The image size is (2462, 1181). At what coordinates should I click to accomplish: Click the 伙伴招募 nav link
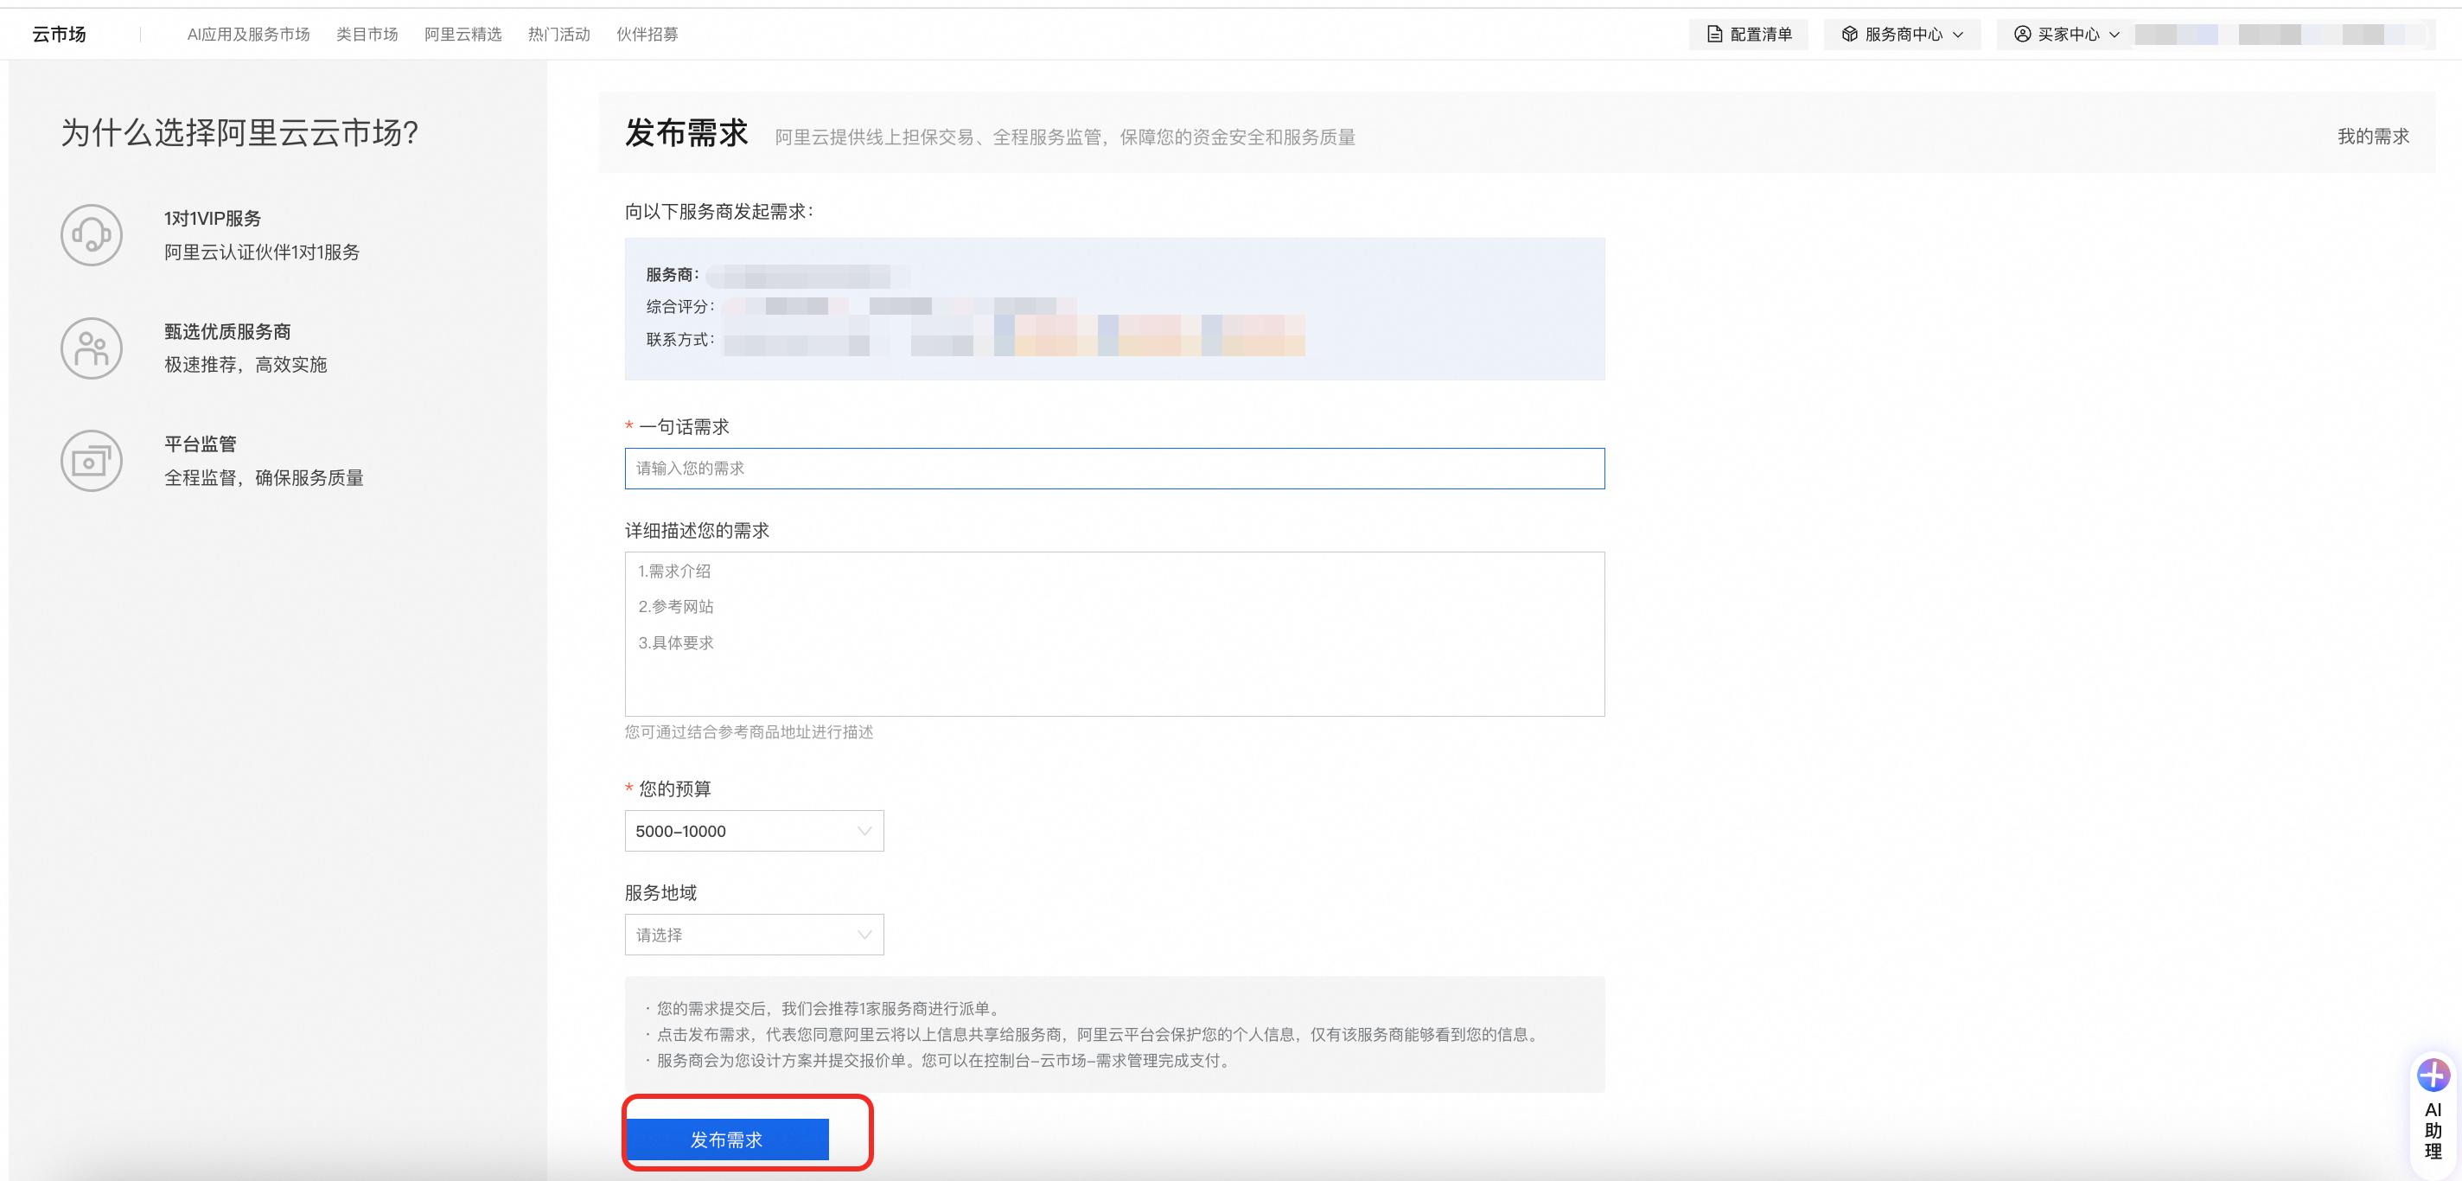point(647,35)
